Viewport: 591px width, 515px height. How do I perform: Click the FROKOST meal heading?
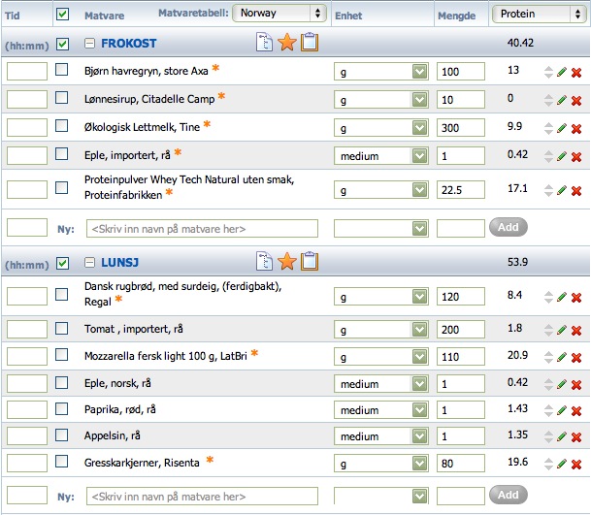[x=128, y=44]
